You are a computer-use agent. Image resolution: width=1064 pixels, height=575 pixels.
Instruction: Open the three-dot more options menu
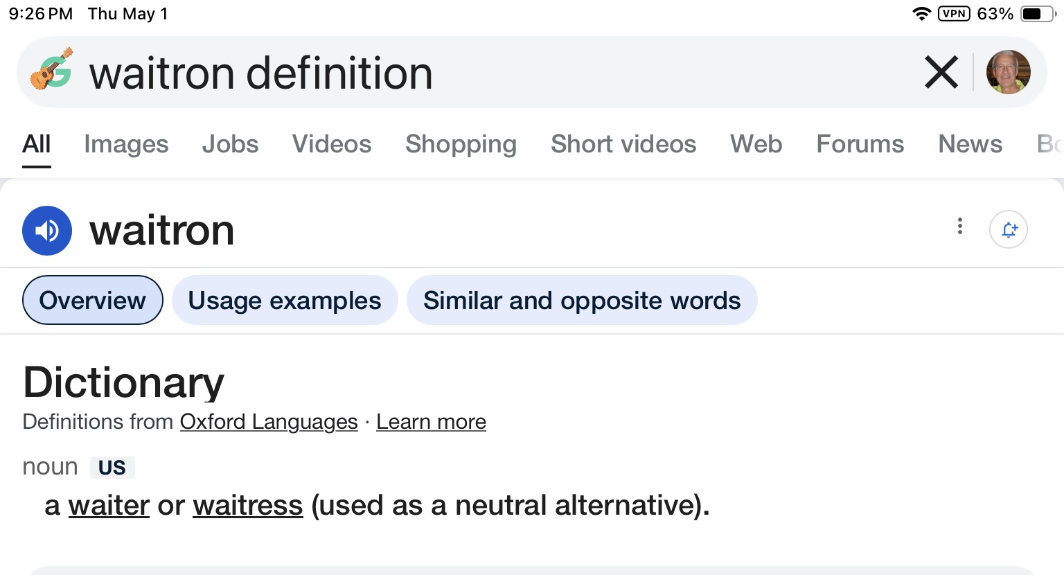point(959,227)
